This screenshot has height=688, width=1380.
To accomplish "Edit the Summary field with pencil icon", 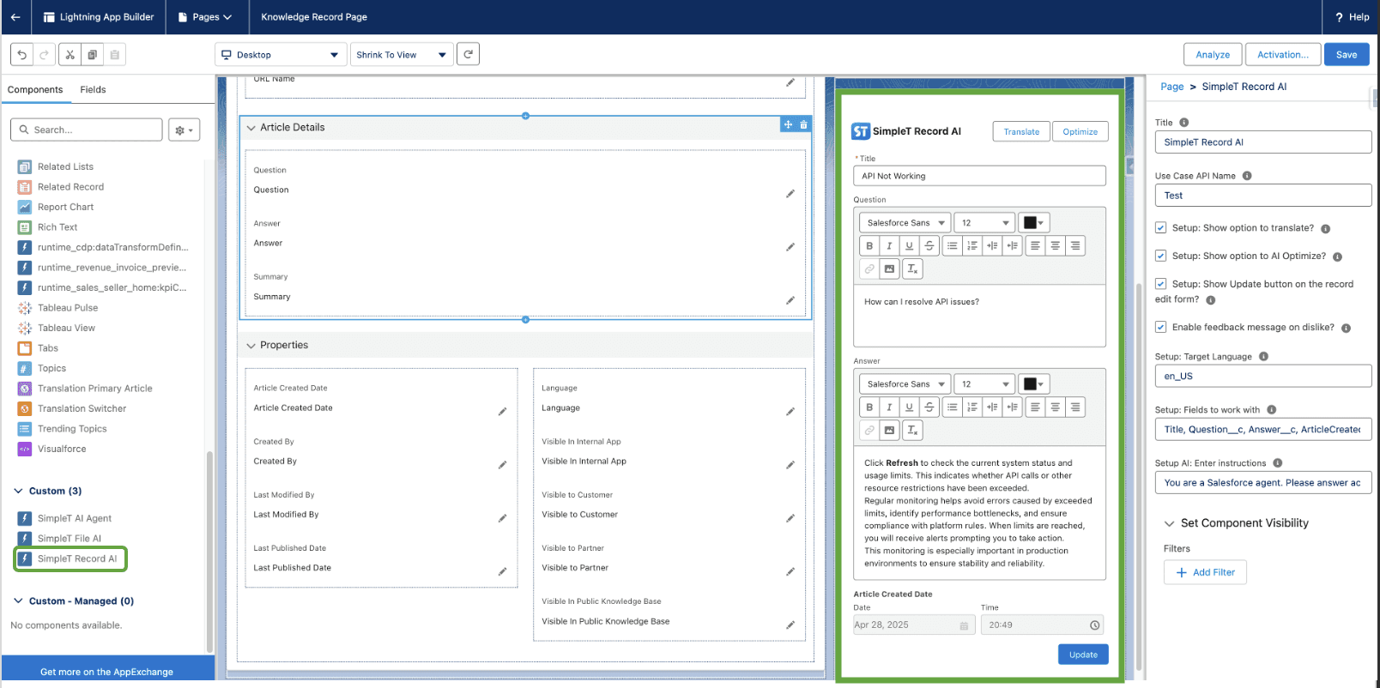I will click(790, 300).
